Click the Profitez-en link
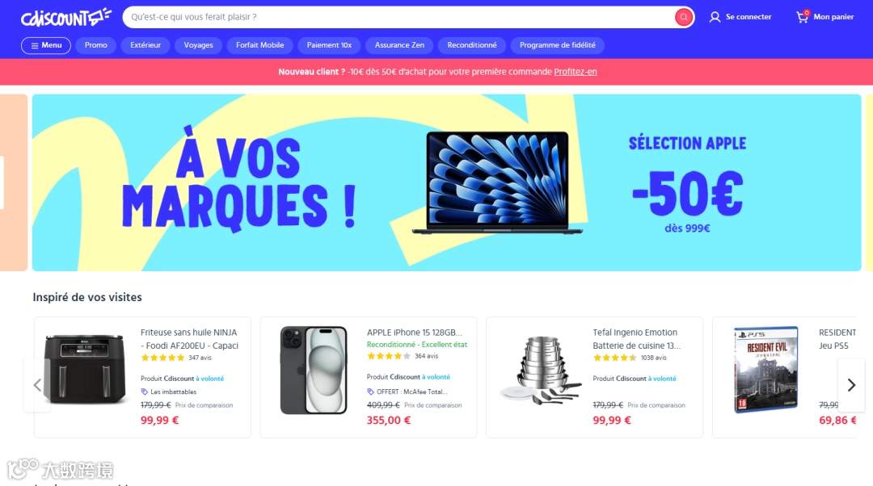The width and height of the screenshot is (873, 486). click(576, 72)
